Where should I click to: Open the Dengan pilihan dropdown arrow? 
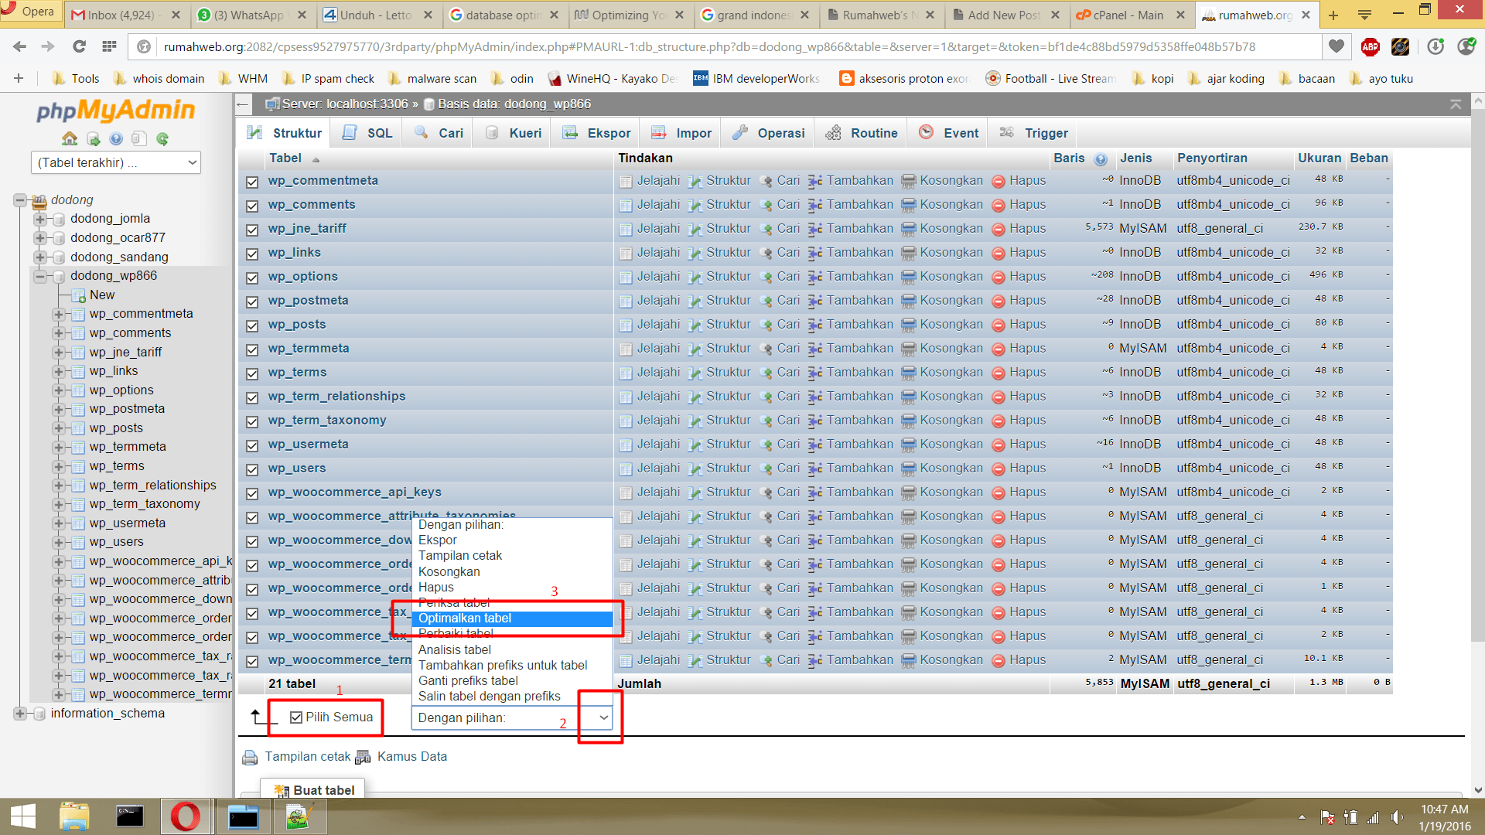pos(603,717)
